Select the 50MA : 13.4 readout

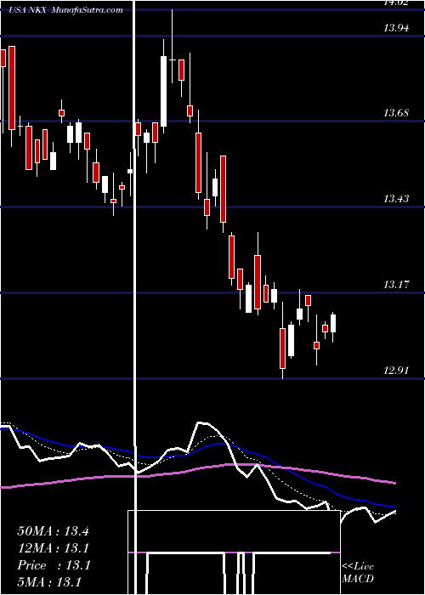tap(53, 531)
